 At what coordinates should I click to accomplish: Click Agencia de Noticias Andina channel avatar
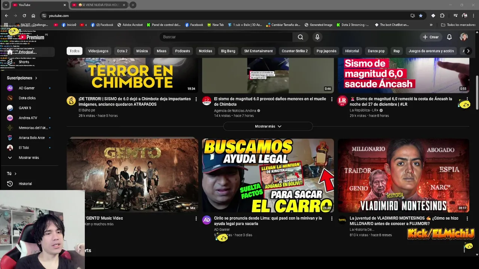click(207, 101)
